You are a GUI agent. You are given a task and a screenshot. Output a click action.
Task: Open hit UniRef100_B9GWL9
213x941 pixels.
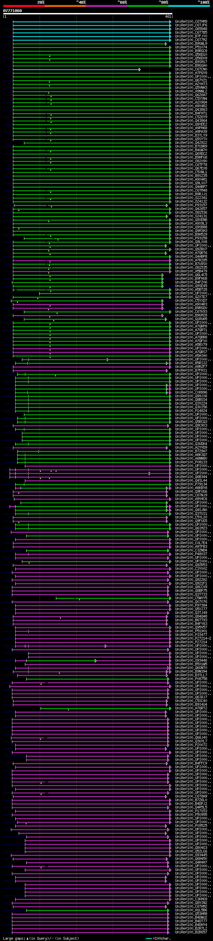point(191,43)
